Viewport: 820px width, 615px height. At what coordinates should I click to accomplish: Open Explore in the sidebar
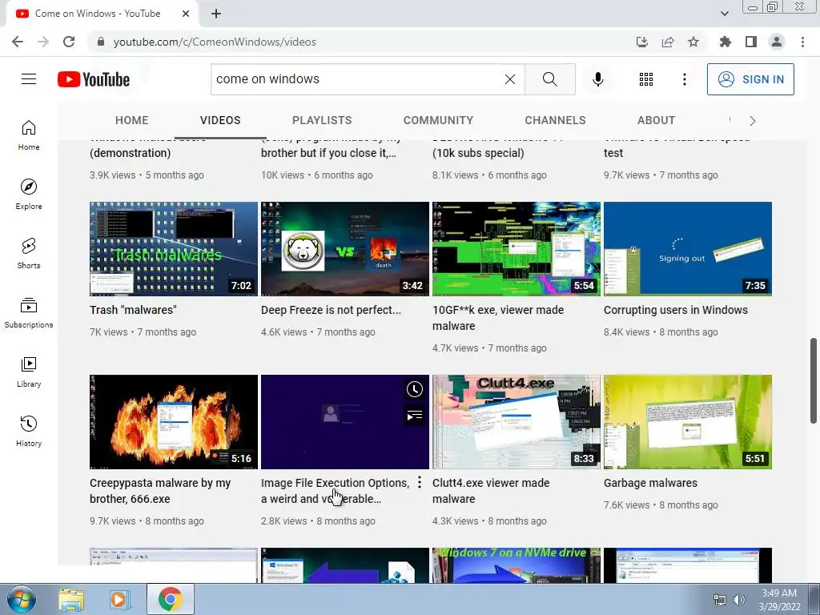click(29, 195)
